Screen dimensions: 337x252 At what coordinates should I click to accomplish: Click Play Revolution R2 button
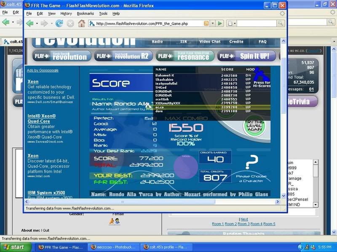point(123,56)
